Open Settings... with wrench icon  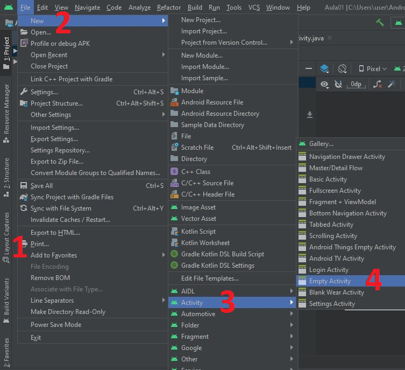point(93,92)
